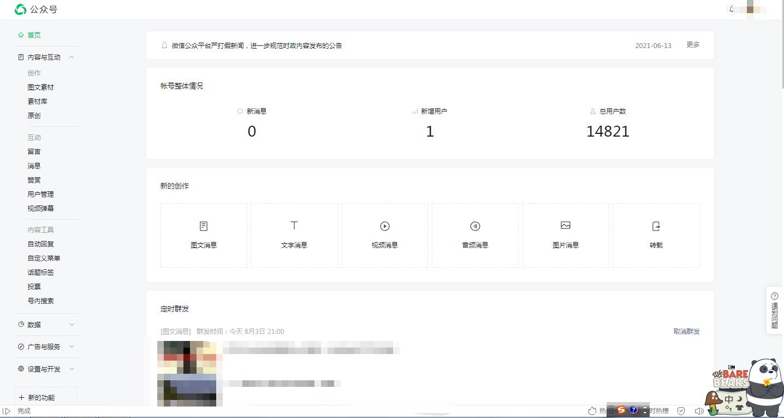Screen dimensions: 784x418
Task: Expand the 设置与开发 sidebar section
Action: 72,369
